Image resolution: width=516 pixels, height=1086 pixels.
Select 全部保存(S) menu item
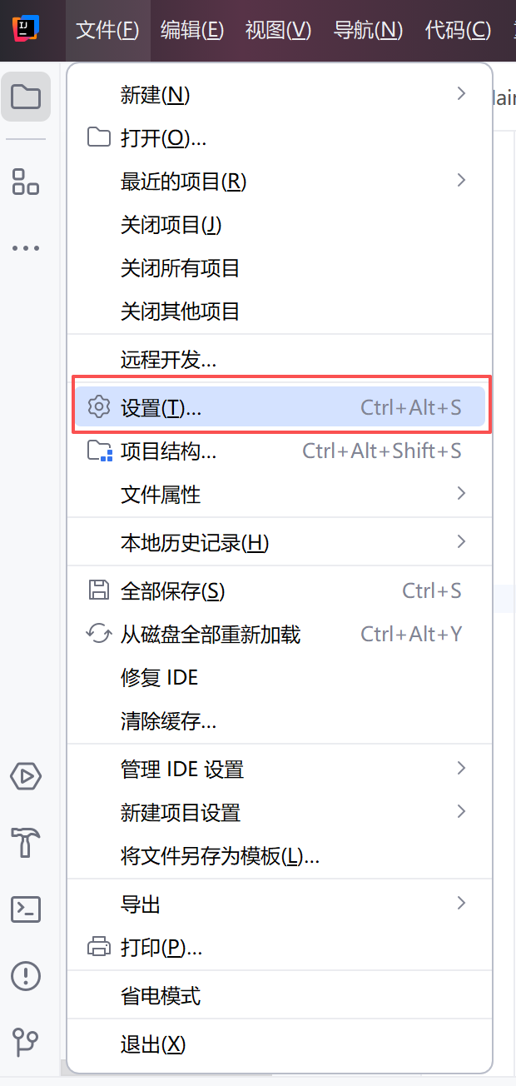point(280,591)
